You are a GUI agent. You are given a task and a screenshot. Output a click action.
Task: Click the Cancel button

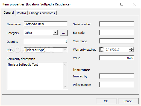[x=128, y=101]
